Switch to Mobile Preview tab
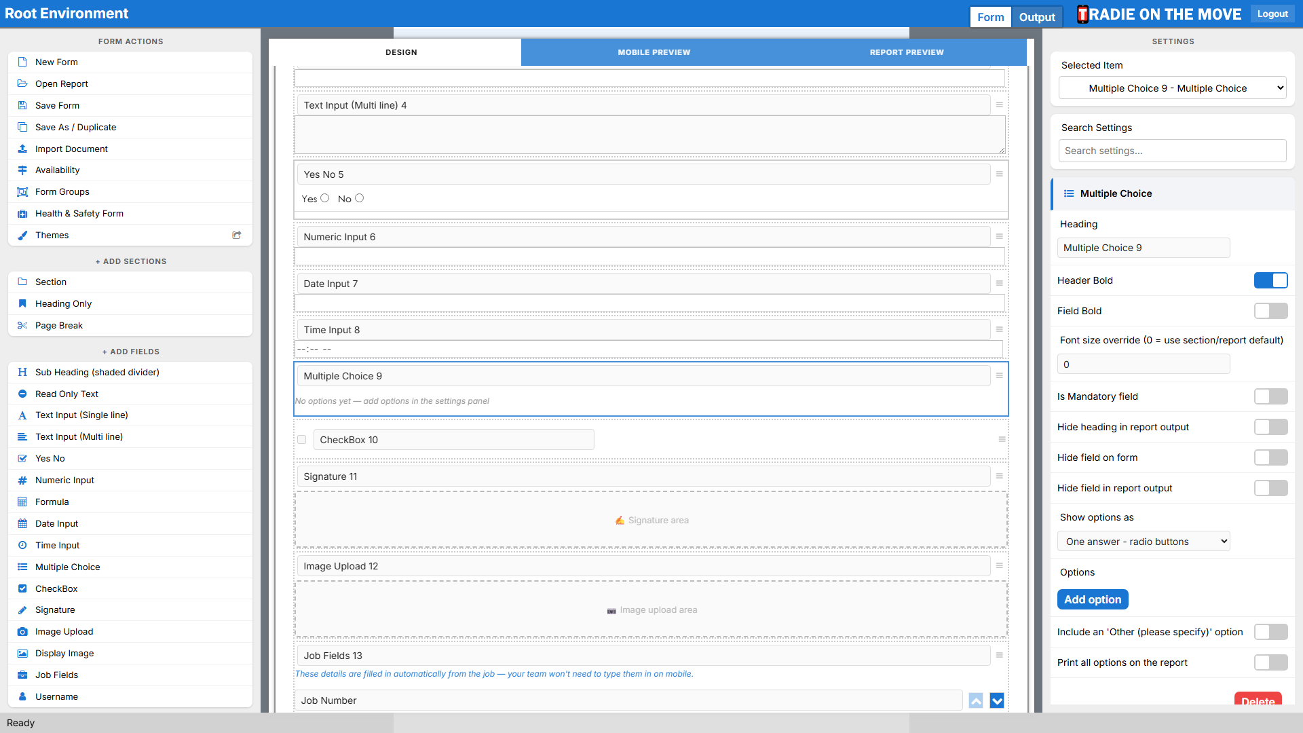Screen dimensions: 1303x733 coord(654,52)
